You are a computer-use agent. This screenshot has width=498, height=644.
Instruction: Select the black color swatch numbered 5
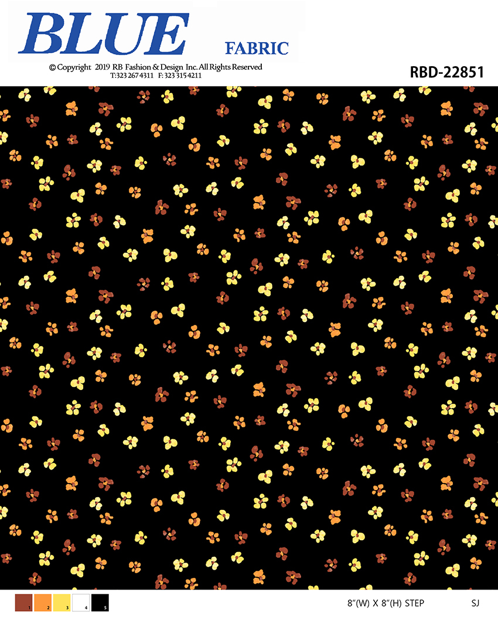100,602
